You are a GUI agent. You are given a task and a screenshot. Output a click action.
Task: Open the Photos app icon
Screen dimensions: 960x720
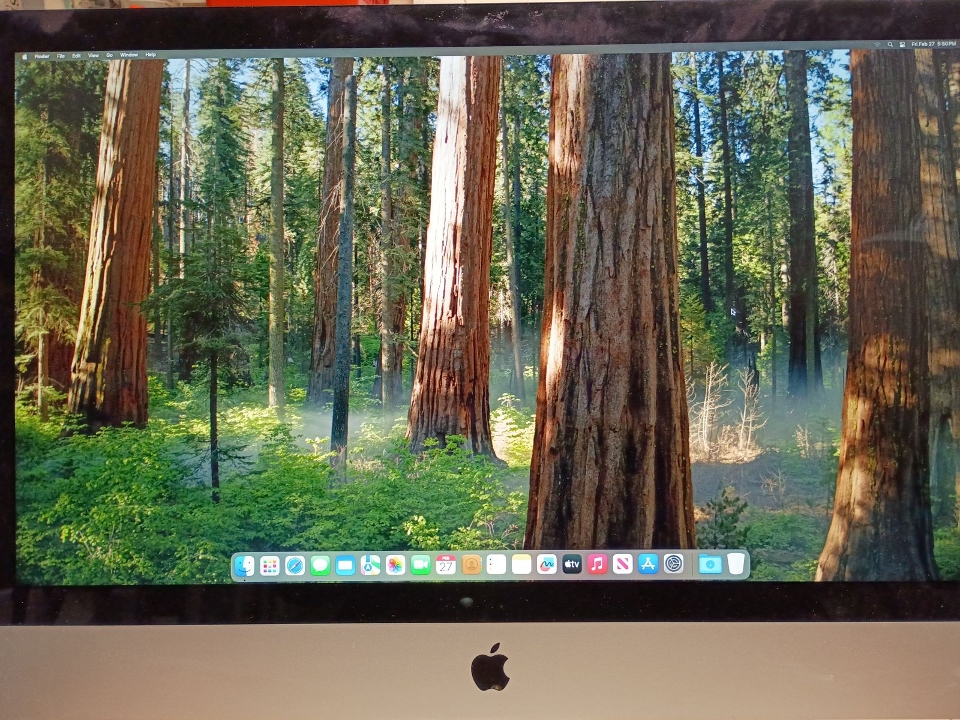click(x=395, y=565)
